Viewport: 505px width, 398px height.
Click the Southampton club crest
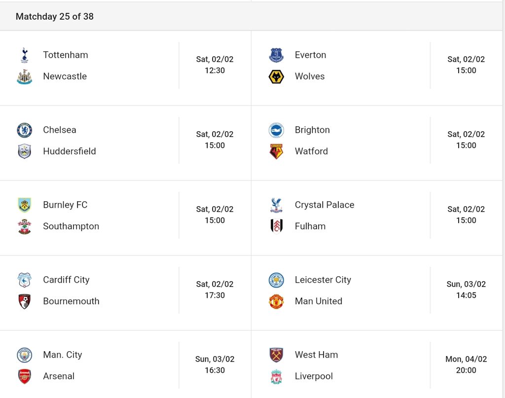pyautogui.click(x=25, y=227)
